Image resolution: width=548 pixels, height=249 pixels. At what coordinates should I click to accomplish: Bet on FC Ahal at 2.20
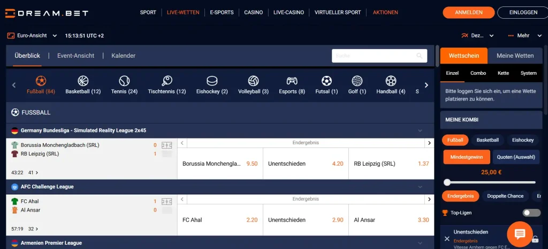(x=220, y=220)
